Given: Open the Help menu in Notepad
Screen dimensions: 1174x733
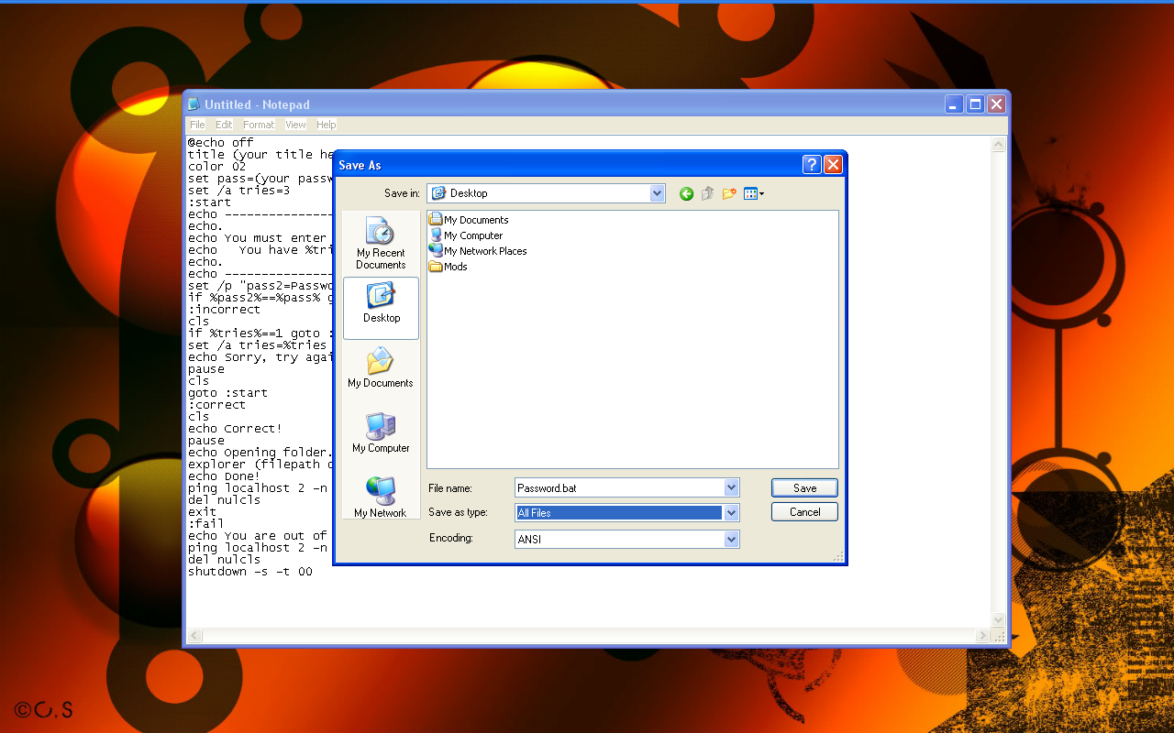Looking at the screenshot, I should coord(327,125).
